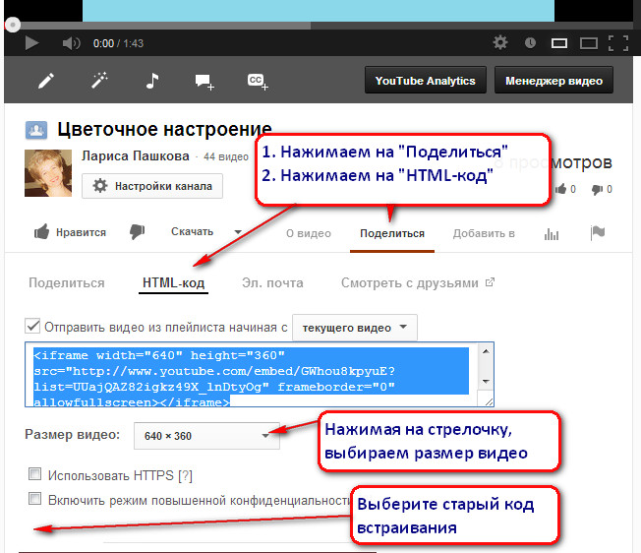Image resolution: width=641 pixels, height=553 pixels.
Task: Click embed code scrollbar down arrow
Action: [x=486, y=381]
